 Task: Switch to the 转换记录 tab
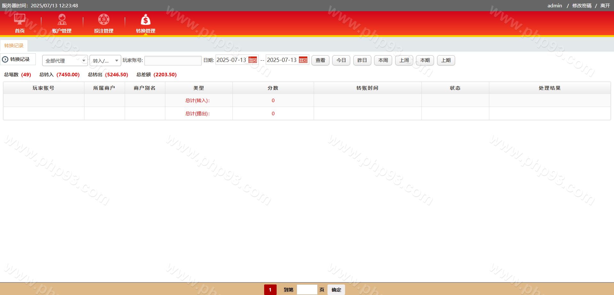14,46
